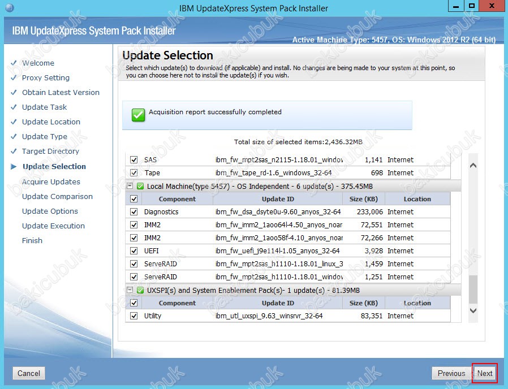Uncheck the Utility update checkbox

pyautogui.click(x=134, y=316)
